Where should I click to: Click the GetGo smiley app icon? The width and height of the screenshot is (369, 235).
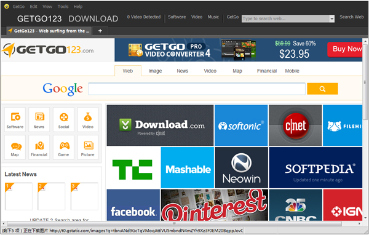[7, 6]
